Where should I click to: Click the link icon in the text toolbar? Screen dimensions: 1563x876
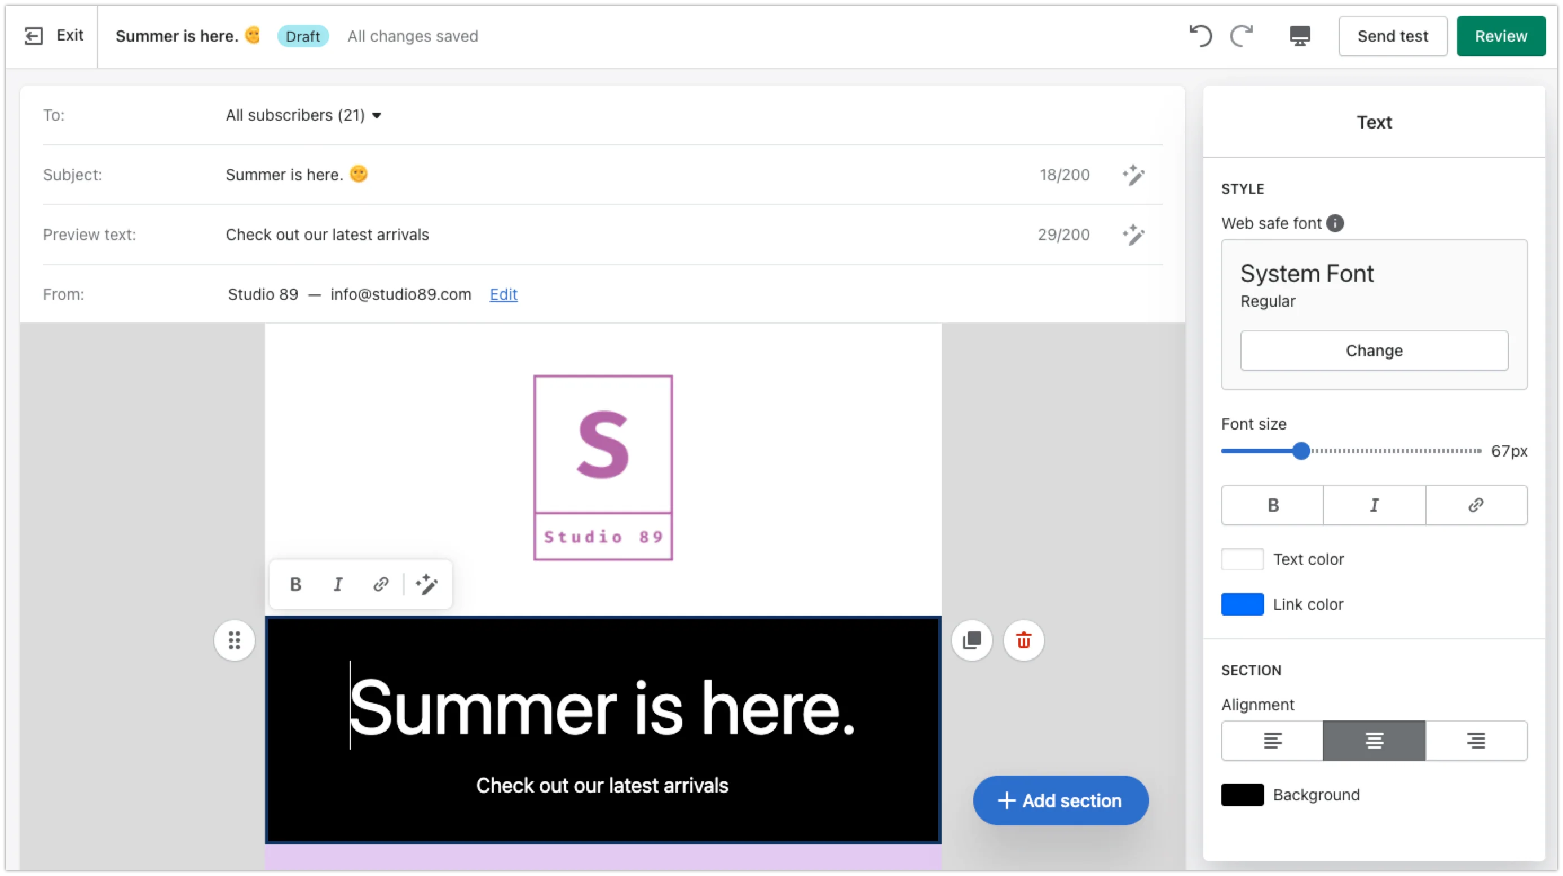coord(381,584)
